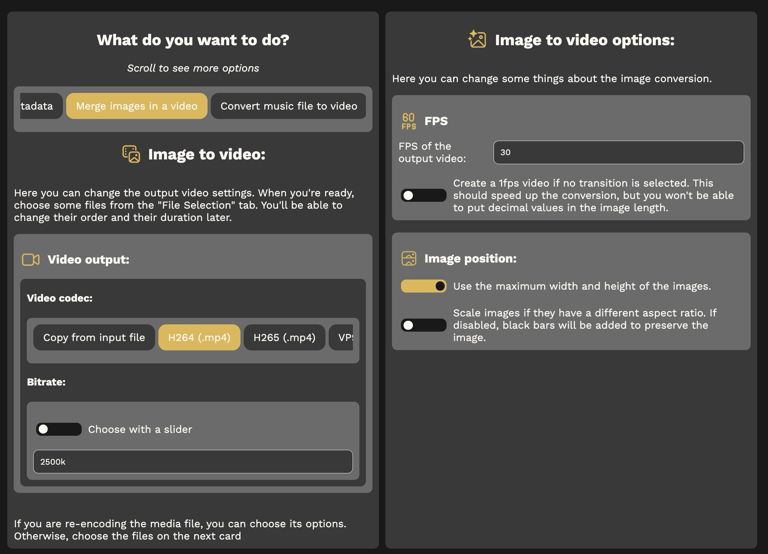Viewport: 768px width, 554px height.
Task: Switch to Convert music file to video
Action: coord(289,106)
